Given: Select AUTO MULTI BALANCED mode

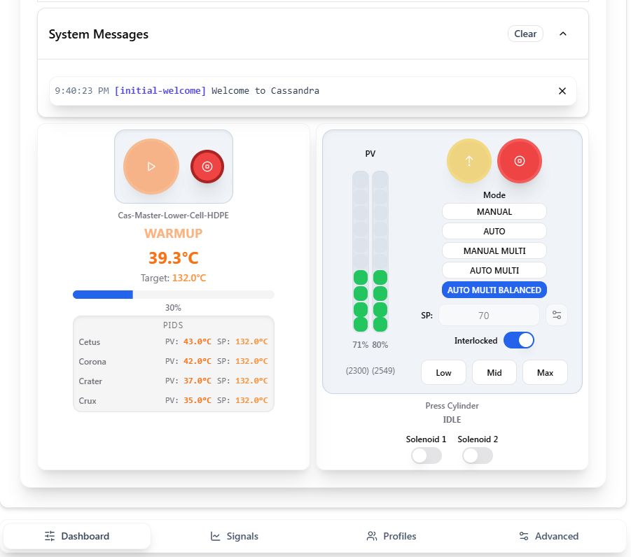Looking at the screenshot, I should click(494, 290).
